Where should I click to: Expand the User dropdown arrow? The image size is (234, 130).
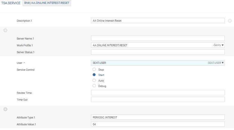pyautogui.click(x=223, y=63)
